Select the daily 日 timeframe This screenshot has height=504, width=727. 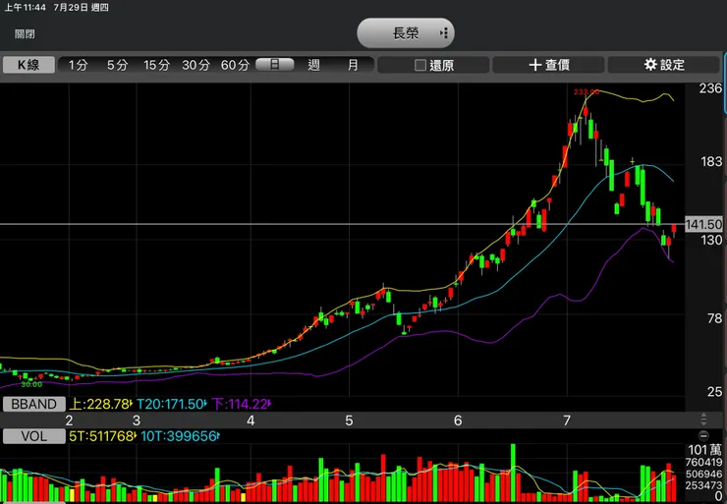[275, 65]
